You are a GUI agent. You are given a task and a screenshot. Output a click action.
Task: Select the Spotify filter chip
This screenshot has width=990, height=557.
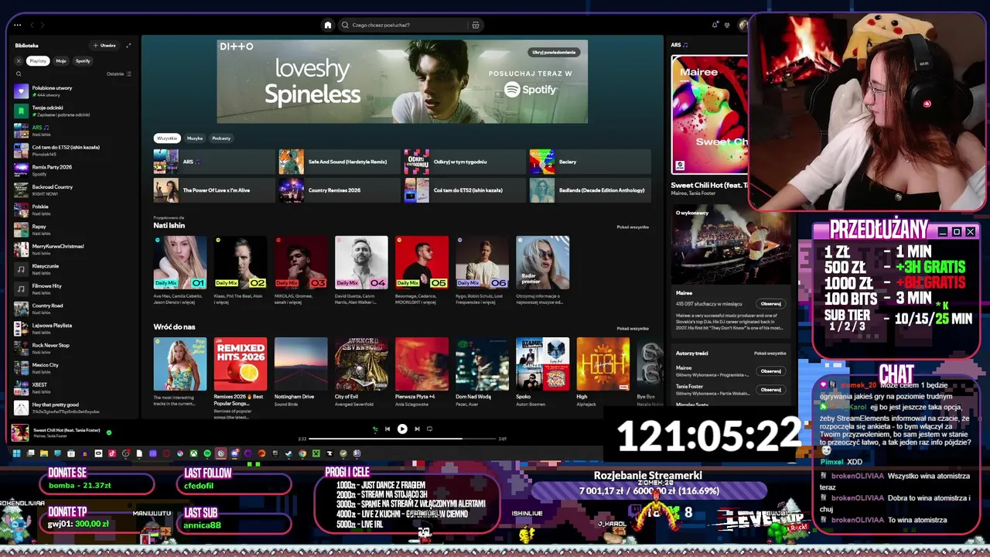[x=83, y=60]
